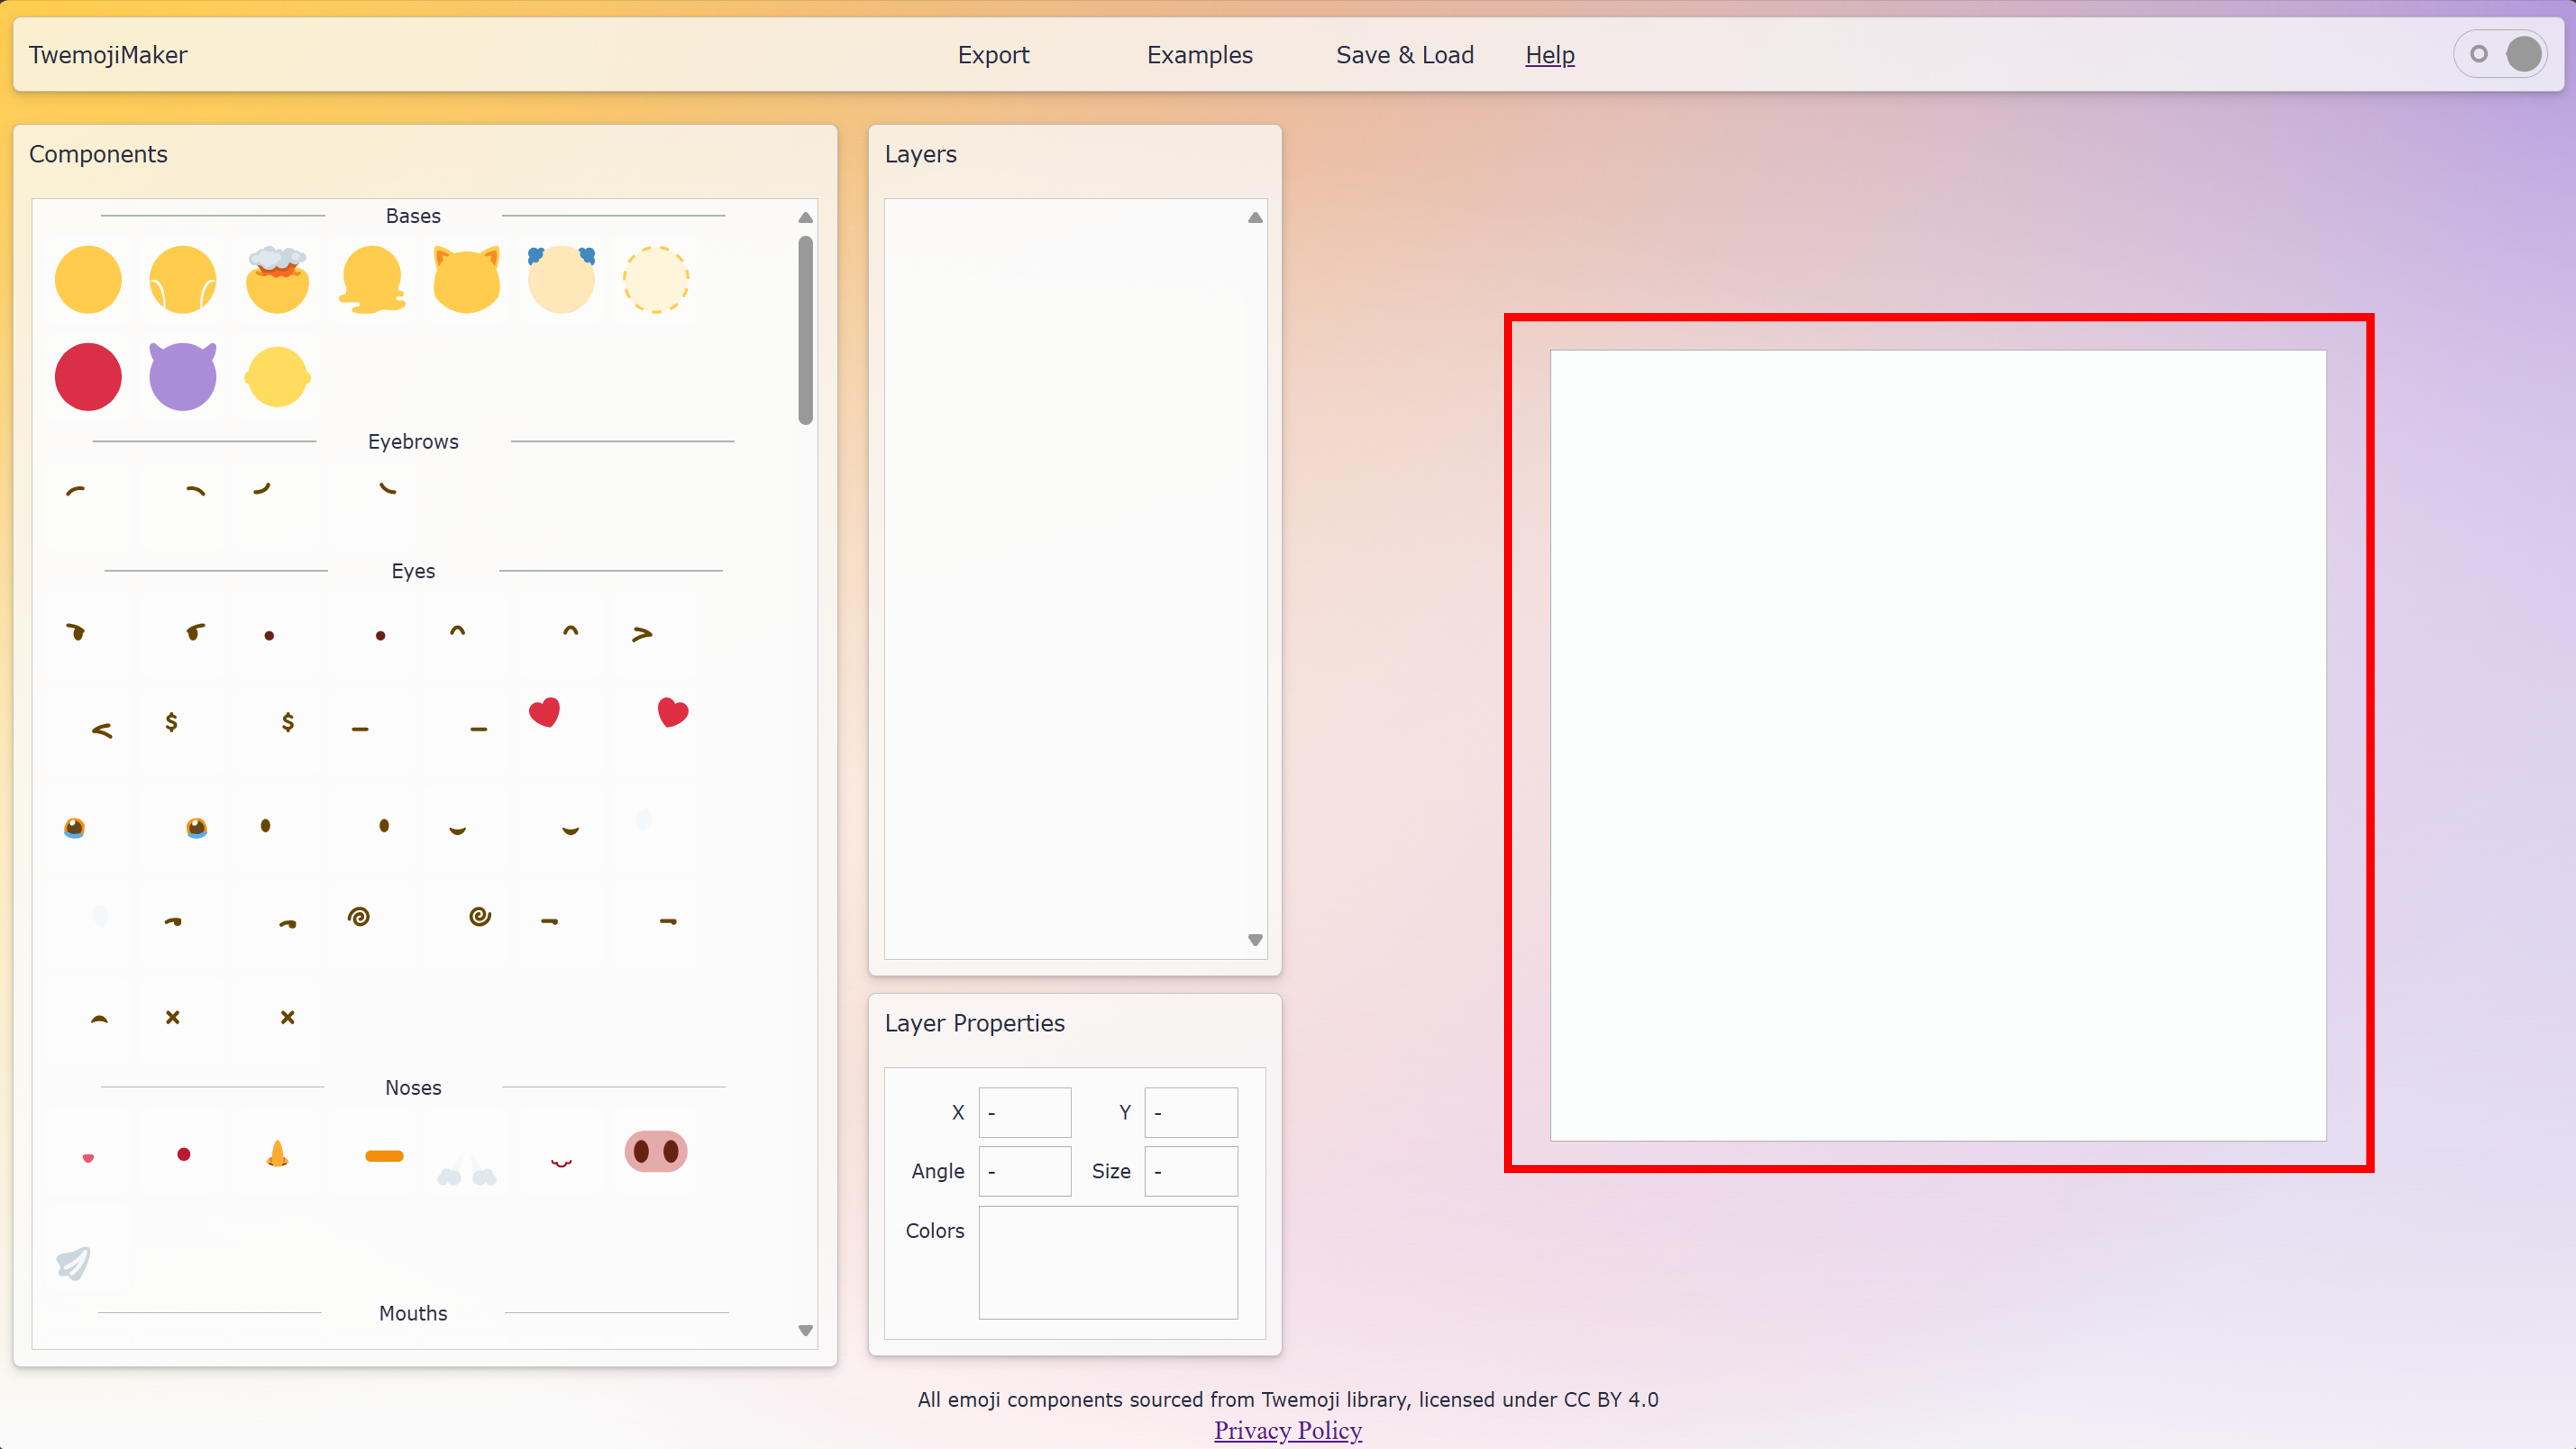This screenshot has width=2576, height=1449.
Task: Click Layers panel scroll-down arrow
Action: point(1255,940)
